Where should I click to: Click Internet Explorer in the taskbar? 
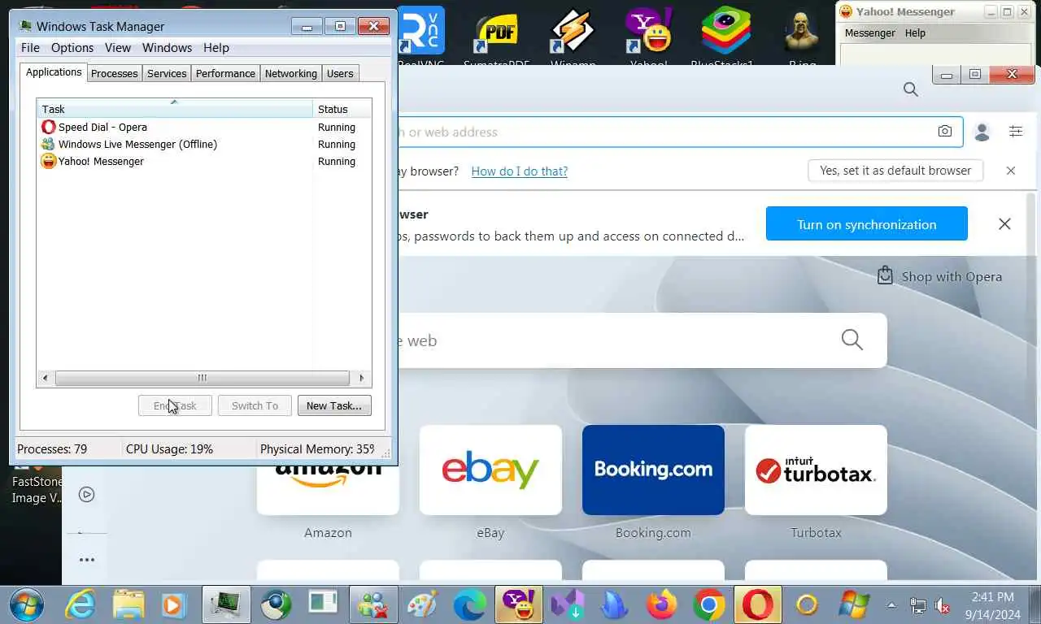tap(80, 604)
